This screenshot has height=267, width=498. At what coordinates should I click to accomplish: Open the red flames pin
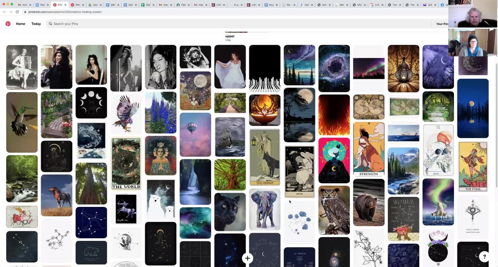(x=334, y=115)
